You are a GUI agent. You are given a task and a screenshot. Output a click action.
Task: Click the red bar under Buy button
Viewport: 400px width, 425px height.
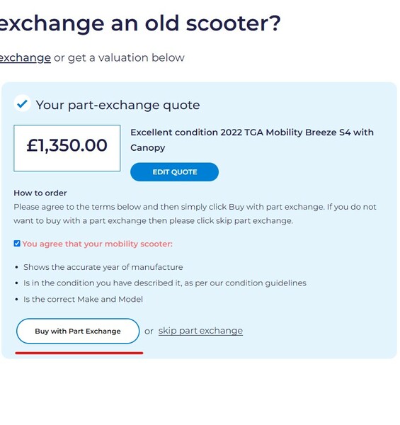click(79, 353)
